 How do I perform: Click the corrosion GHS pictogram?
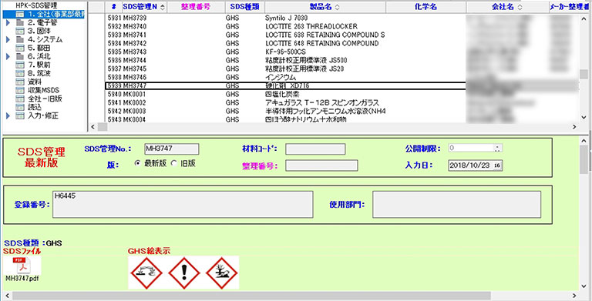coord(146,273)
